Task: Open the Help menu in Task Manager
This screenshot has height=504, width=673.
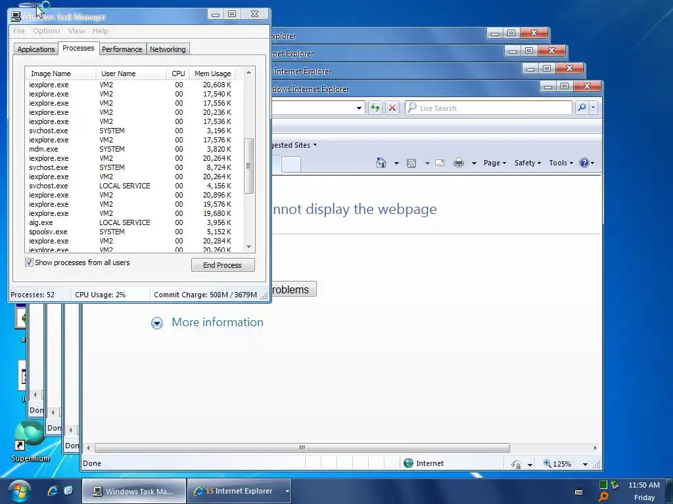Action: pyautogui.click(x=101, y=31)
